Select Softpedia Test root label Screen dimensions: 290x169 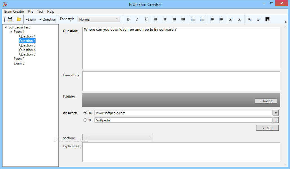tap(19, 27)
